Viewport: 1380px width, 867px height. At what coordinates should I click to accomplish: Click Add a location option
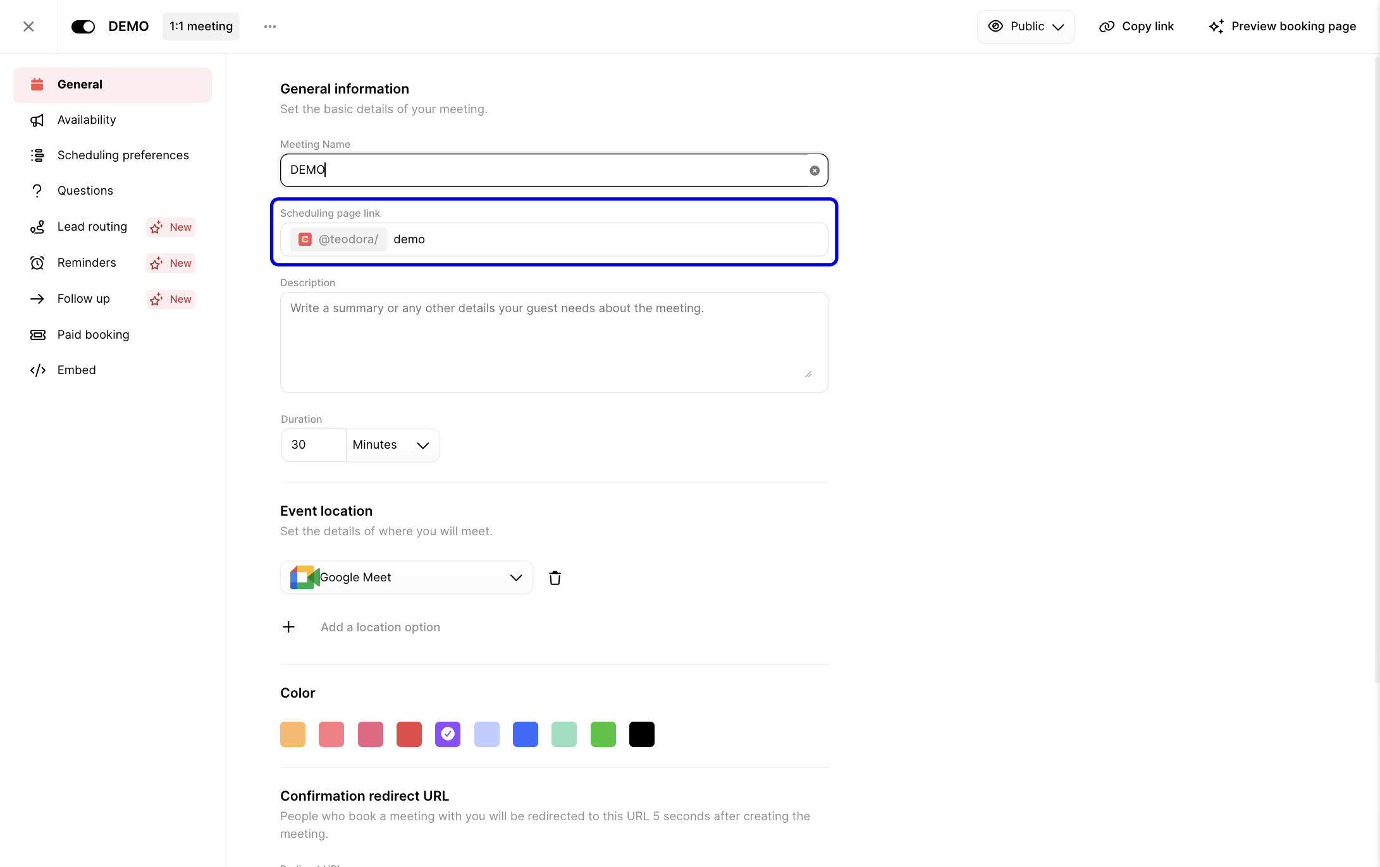(x=380, y=627)
